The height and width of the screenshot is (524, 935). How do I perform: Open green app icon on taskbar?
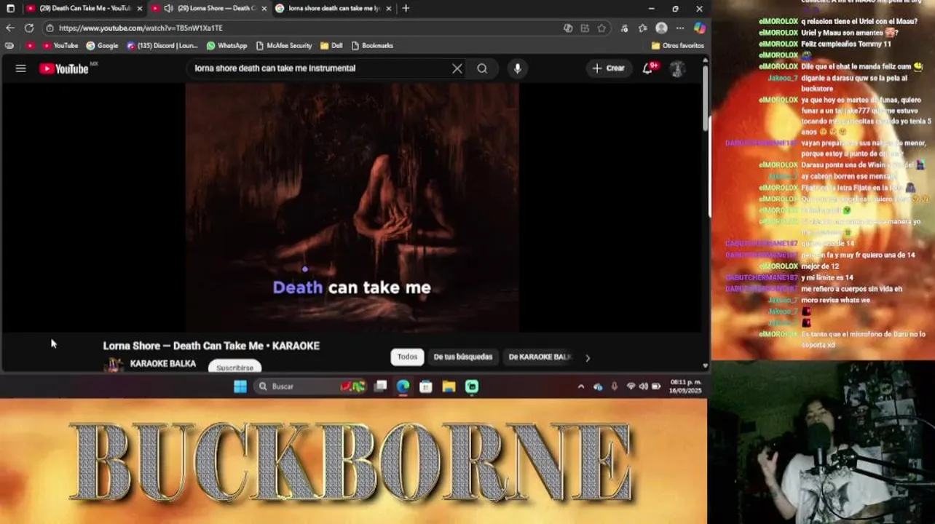(x=472, y=386)
